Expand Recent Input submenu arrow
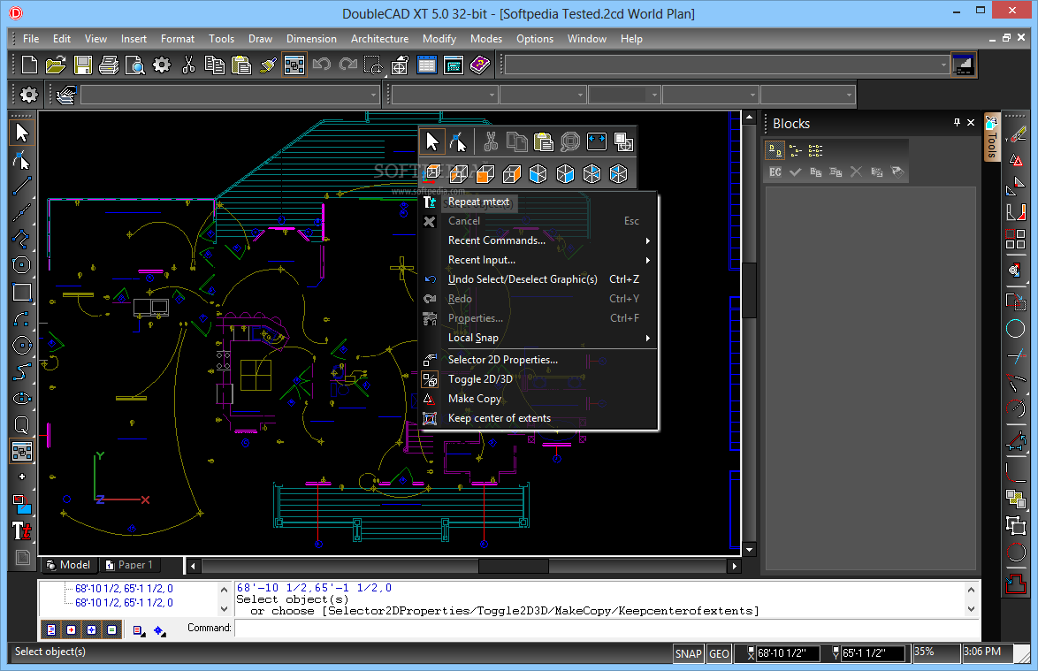Screen dimensions: 1038x671 (647, 260)
